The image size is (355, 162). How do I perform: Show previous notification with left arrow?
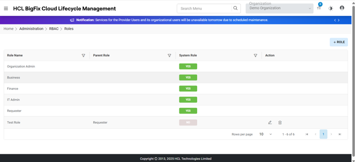coord(335,20)
